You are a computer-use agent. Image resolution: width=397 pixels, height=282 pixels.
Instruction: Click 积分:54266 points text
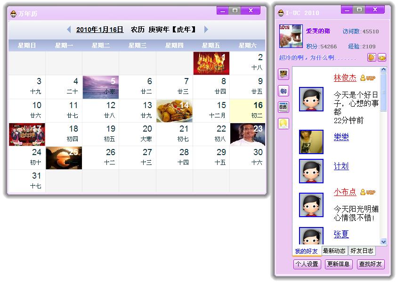point(321,47)
